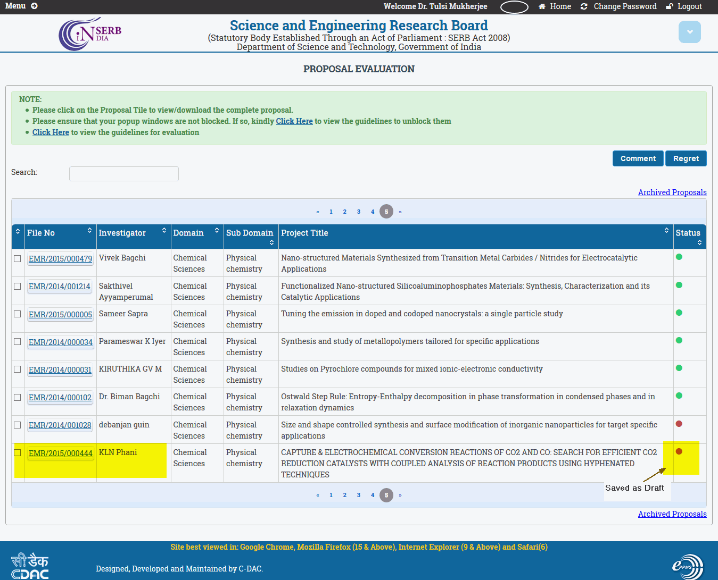Tick the checkbox for KLN Phani's proposal
The width and height of the screenshot is (718, 580).
tap(18, 453)
